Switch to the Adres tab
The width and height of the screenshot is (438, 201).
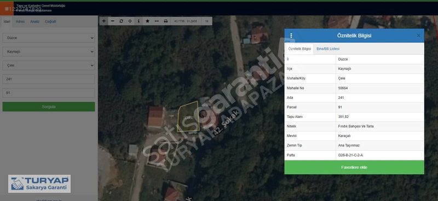tap(20, 21)
